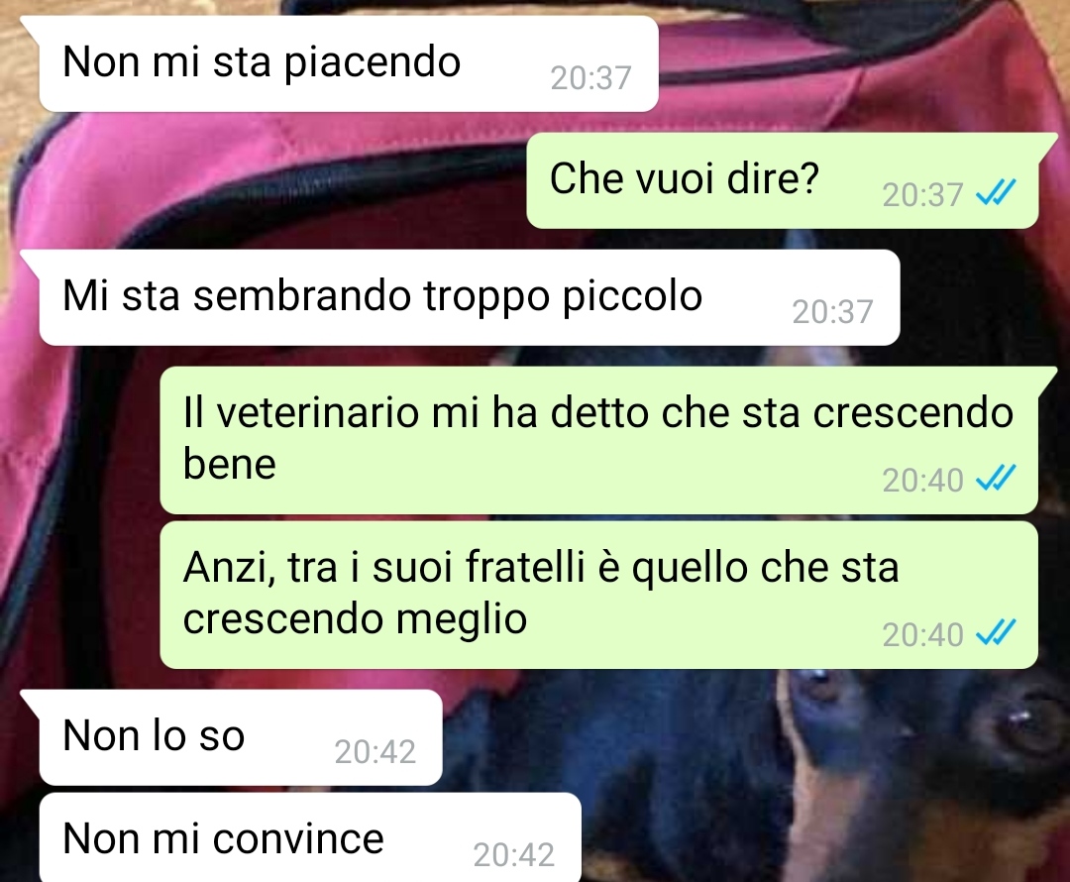This screenshot has width=1070, height=882.
Task: Click the 20:42 timestamp of 'Non lo so'
Action: pyautogui.click(x=375, y=752)
